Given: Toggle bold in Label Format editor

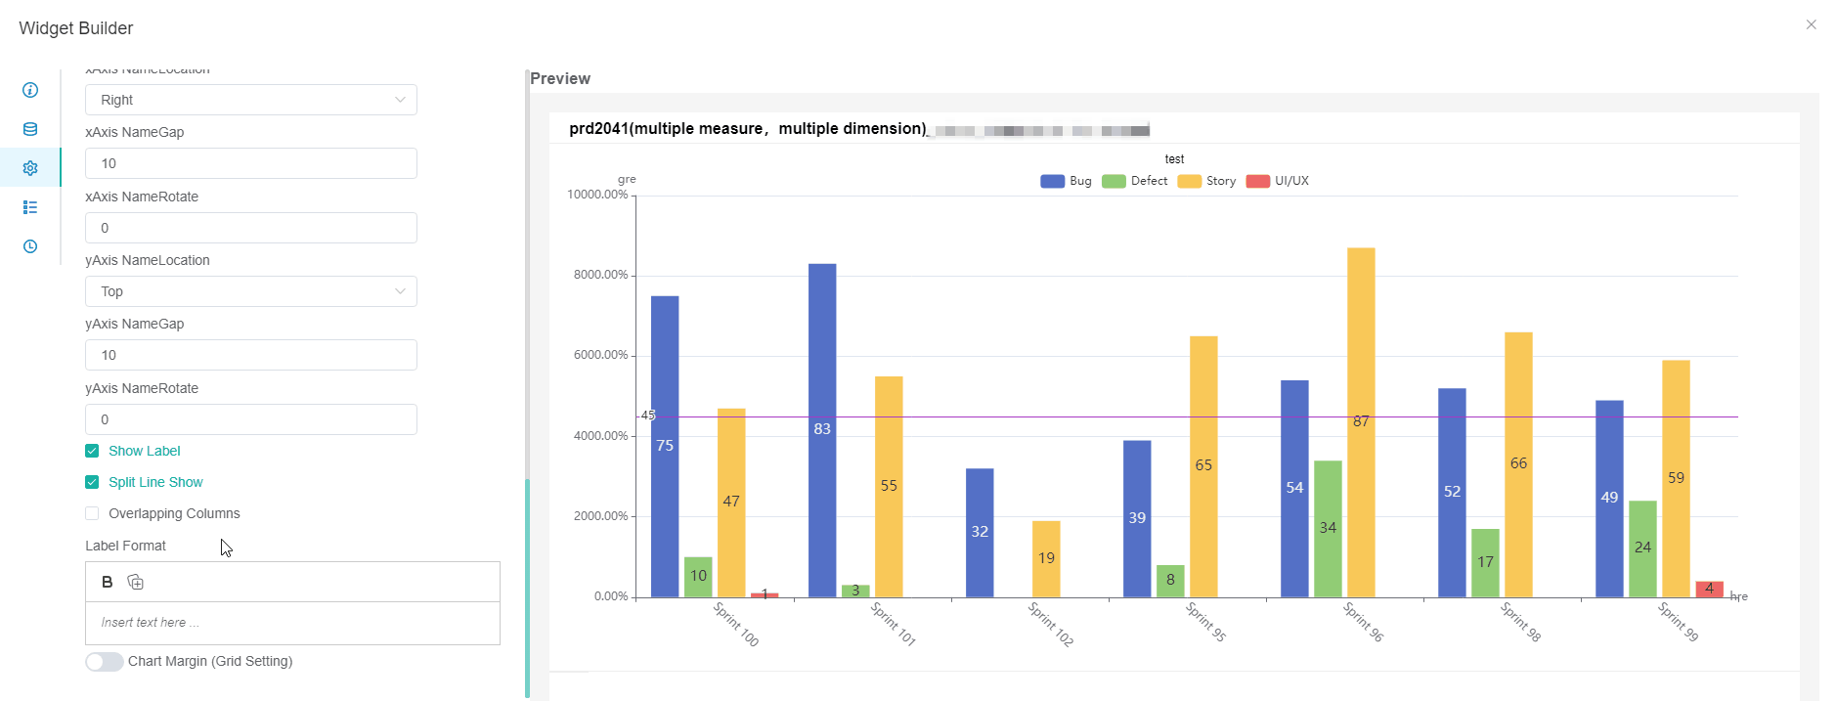Looking at the screenshot, I should (108, 582).
